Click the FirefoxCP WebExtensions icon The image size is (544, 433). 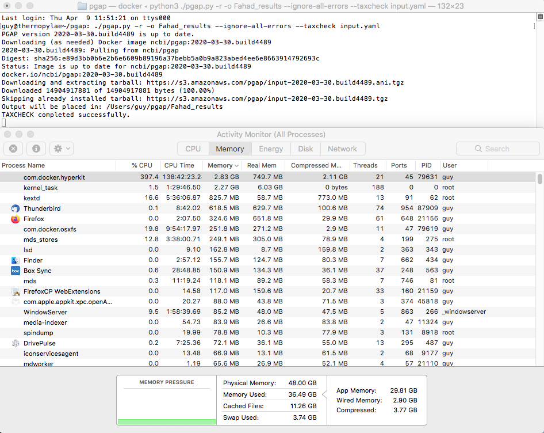coord(16,291)
